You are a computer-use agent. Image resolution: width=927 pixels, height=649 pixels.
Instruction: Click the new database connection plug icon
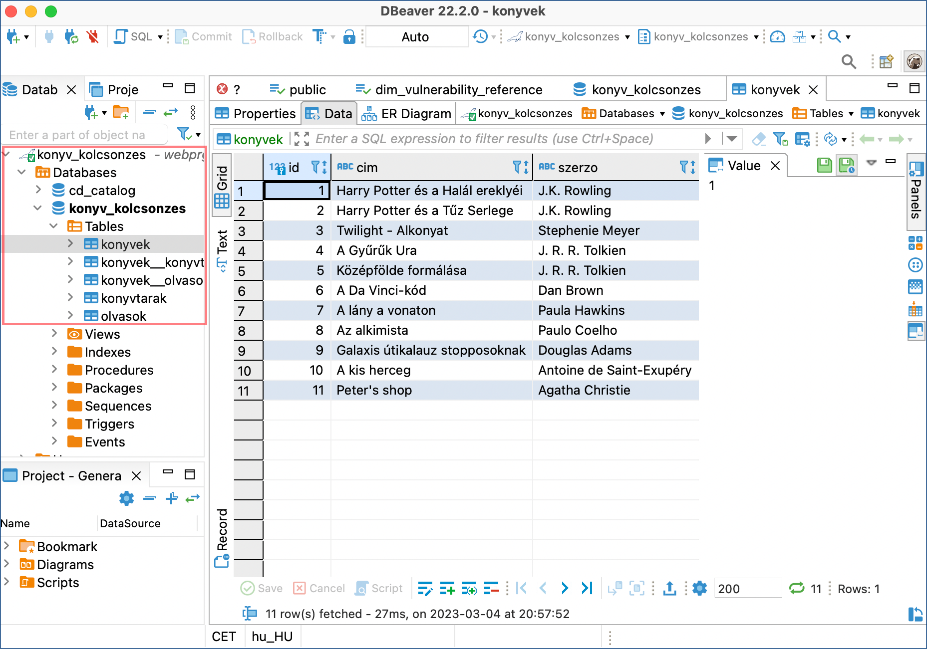pos(13,37)
